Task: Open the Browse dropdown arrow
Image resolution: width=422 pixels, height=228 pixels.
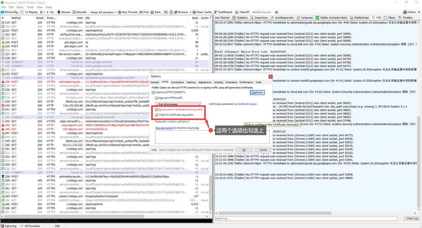Action: pos(190,12)
